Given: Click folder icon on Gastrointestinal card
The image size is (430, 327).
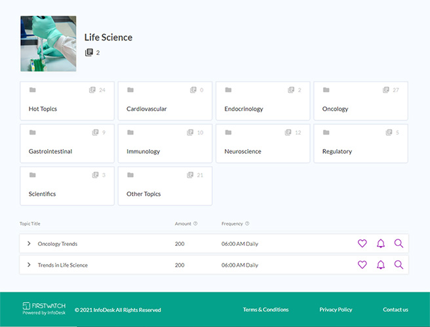Looking at the screenshot, I should pyautogui.click(x=32, y=133).
